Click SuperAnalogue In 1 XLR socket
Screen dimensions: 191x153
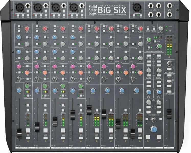pos(20,7)
